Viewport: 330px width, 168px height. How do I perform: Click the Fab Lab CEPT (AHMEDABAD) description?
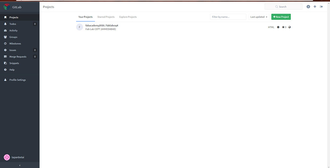(101, 29)
